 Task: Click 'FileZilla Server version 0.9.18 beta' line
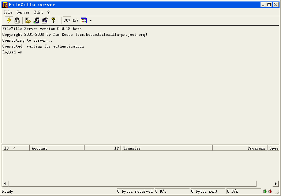tap(42, 29)
